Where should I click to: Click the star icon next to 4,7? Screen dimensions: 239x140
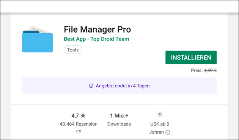[x=83, y=115]
